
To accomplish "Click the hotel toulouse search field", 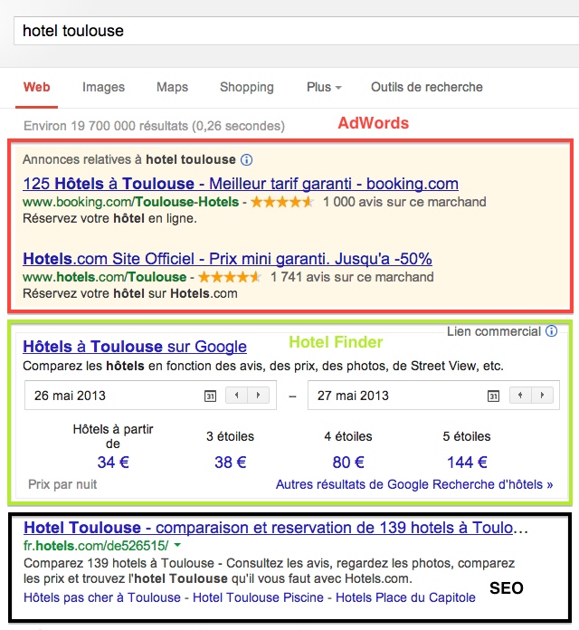I will pos(297,31).
